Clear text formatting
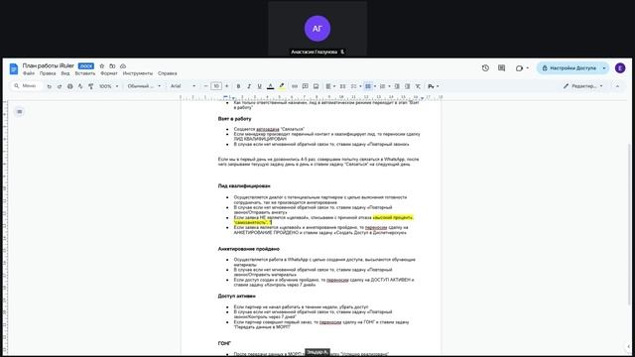Image resolution: width=635 pixels, height=357 pixels. click(418, 86)
